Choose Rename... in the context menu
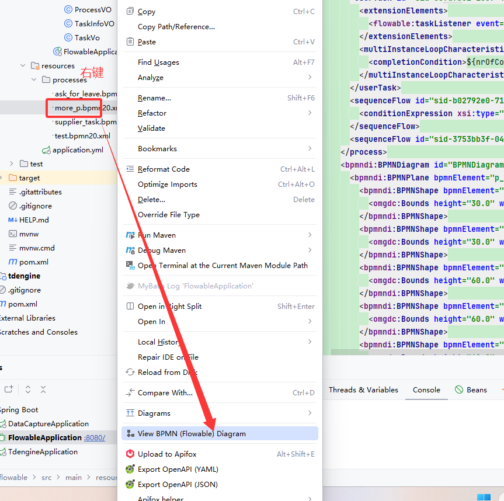 coord(220,98)
